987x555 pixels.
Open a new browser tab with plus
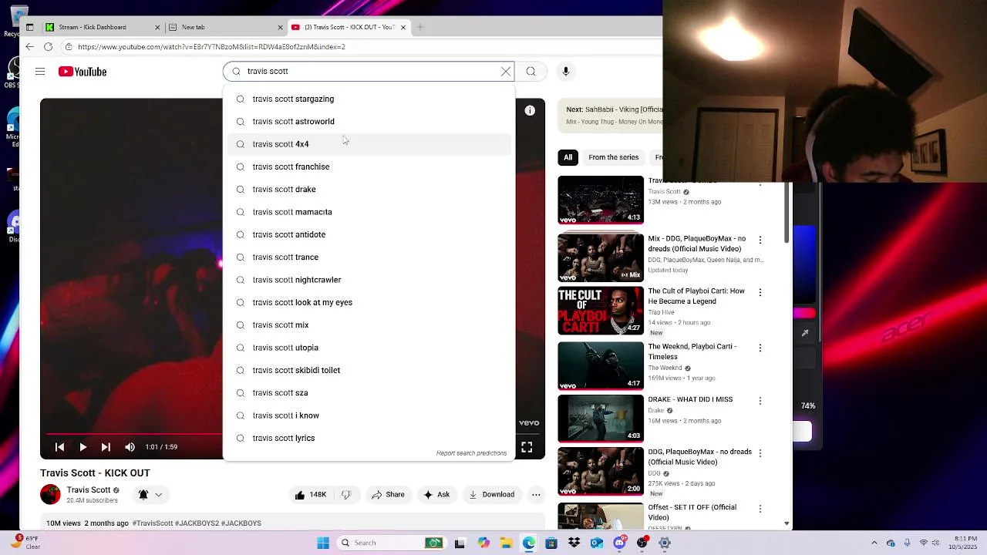[x=420, y=27]
